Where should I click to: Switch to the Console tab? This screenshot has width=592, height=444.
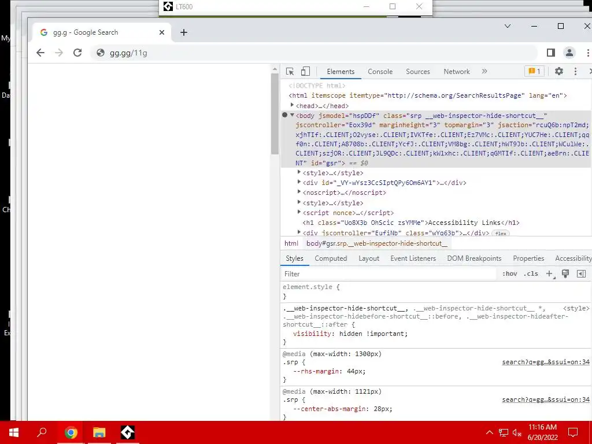pyautogui.click(x=380, y=71)
